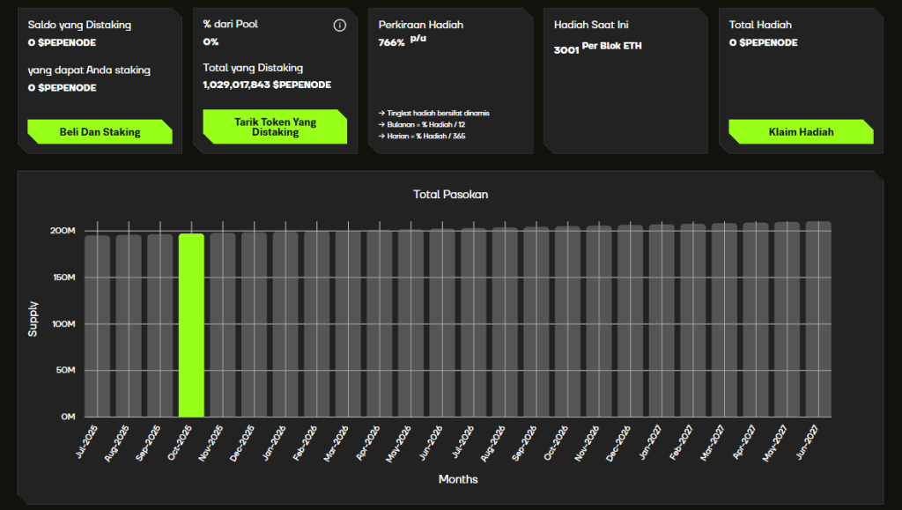Image resolution: width=902 pixels, height=510 pixels.
Task: Select the Nov-2025 supply bar
Action: pyautogui.click(x=223, y=325)
